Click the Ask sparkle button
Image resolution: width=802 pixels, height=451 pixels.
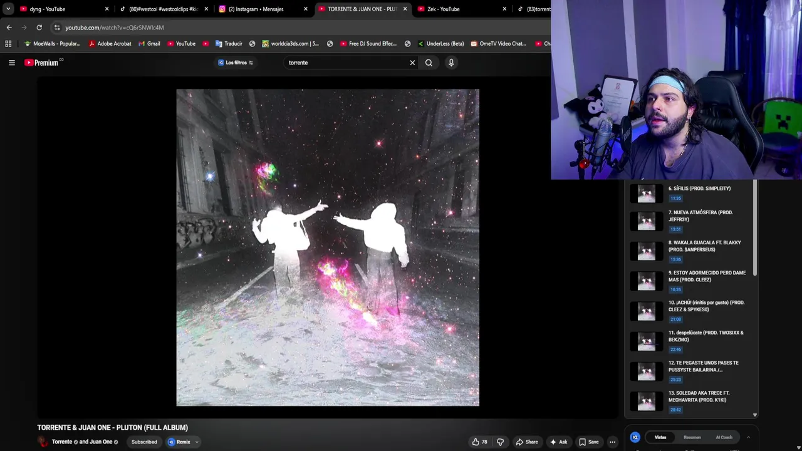click(558, 442)
